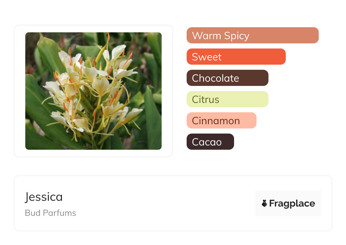
Task: Click the 'Warm Spicy' text label
Action: (220, 36)
